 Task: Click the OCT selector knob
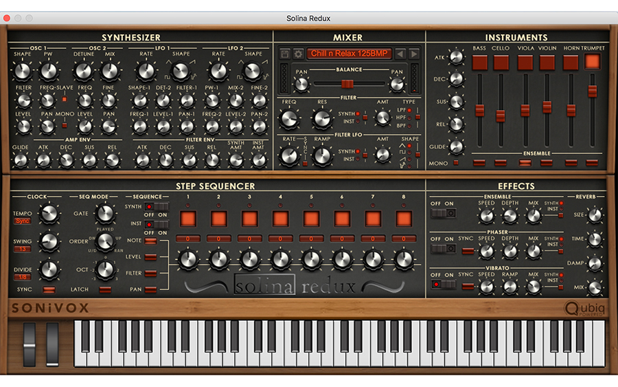[x=105, y=269]
